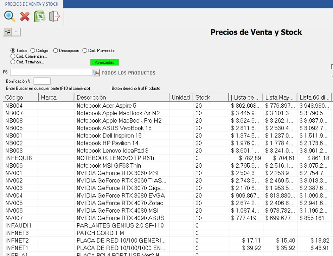Select row Notebook Acer Aspire 5
333x256 pixels.
(x=167, y=106)
